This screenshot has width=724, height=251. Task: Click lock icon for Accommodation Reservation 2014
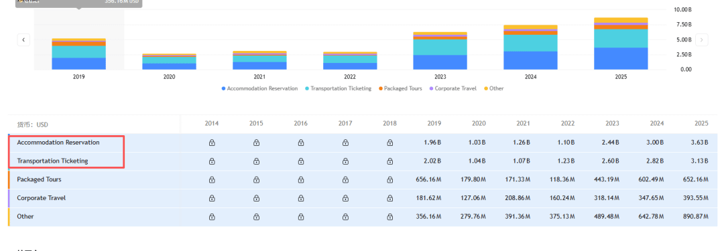212,143
